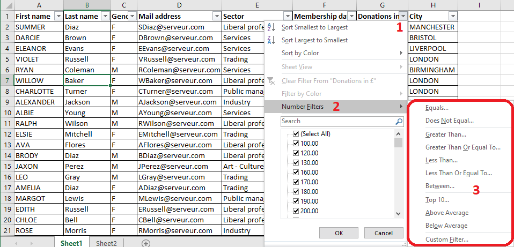The image size is (514, 247).
Task: Select Custom Filter... option
Action: tap(446, 239)
